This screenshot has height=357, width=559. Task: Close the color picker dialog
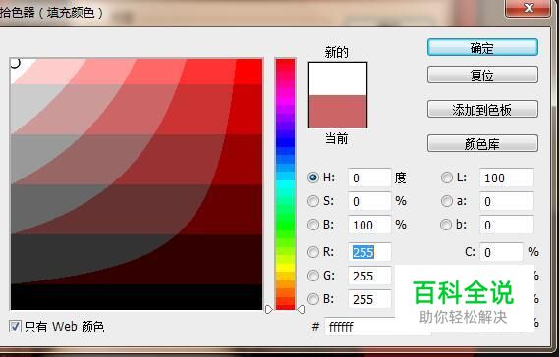(x=529, y=8)
